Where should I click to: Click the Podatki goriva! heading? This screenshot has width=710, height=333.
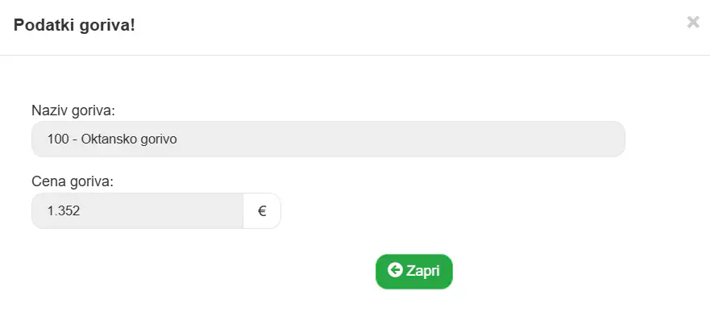(74, 25)
